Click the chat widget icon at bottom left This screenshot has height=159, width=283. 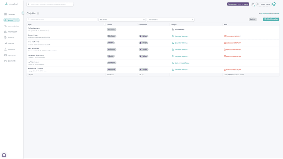tap(4, 155)
